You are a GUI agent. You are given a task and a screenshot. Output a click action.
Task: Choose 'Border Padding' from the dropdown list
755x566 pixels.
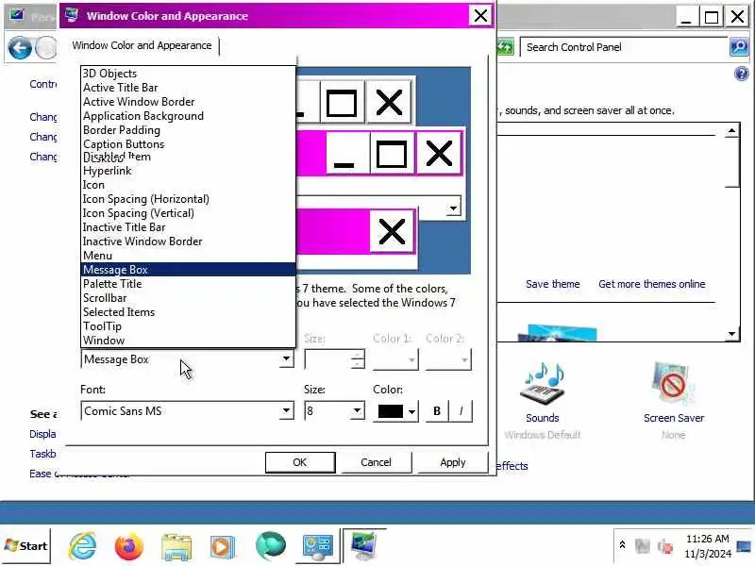tap(188, 130)
